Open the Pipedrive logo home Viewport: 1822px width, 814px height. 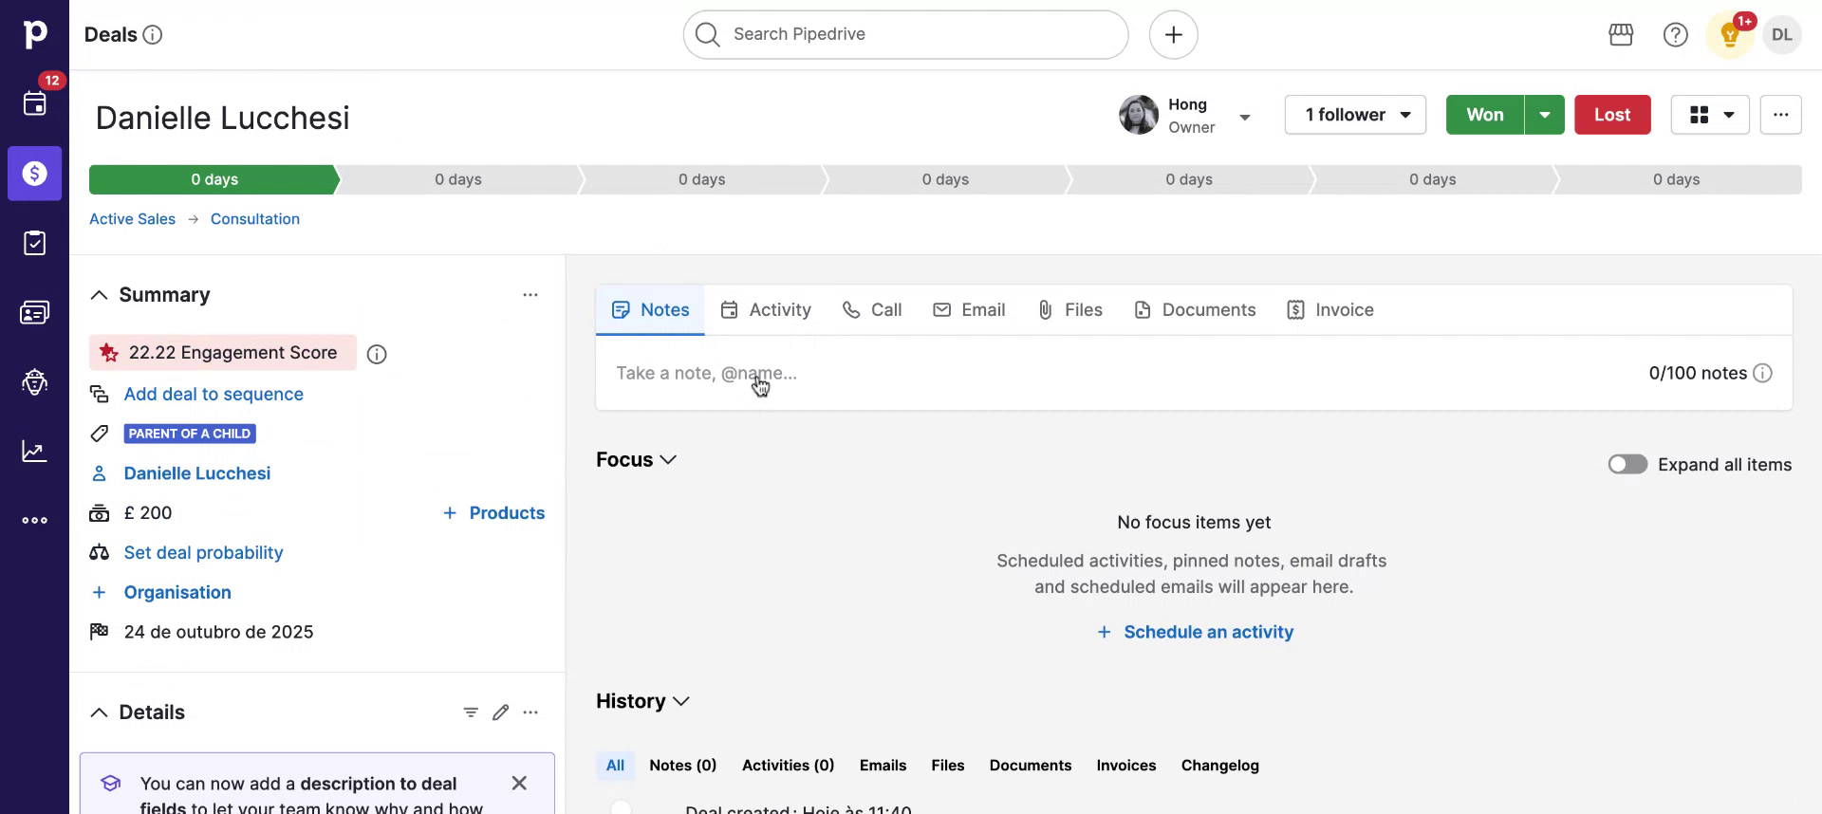34,34
